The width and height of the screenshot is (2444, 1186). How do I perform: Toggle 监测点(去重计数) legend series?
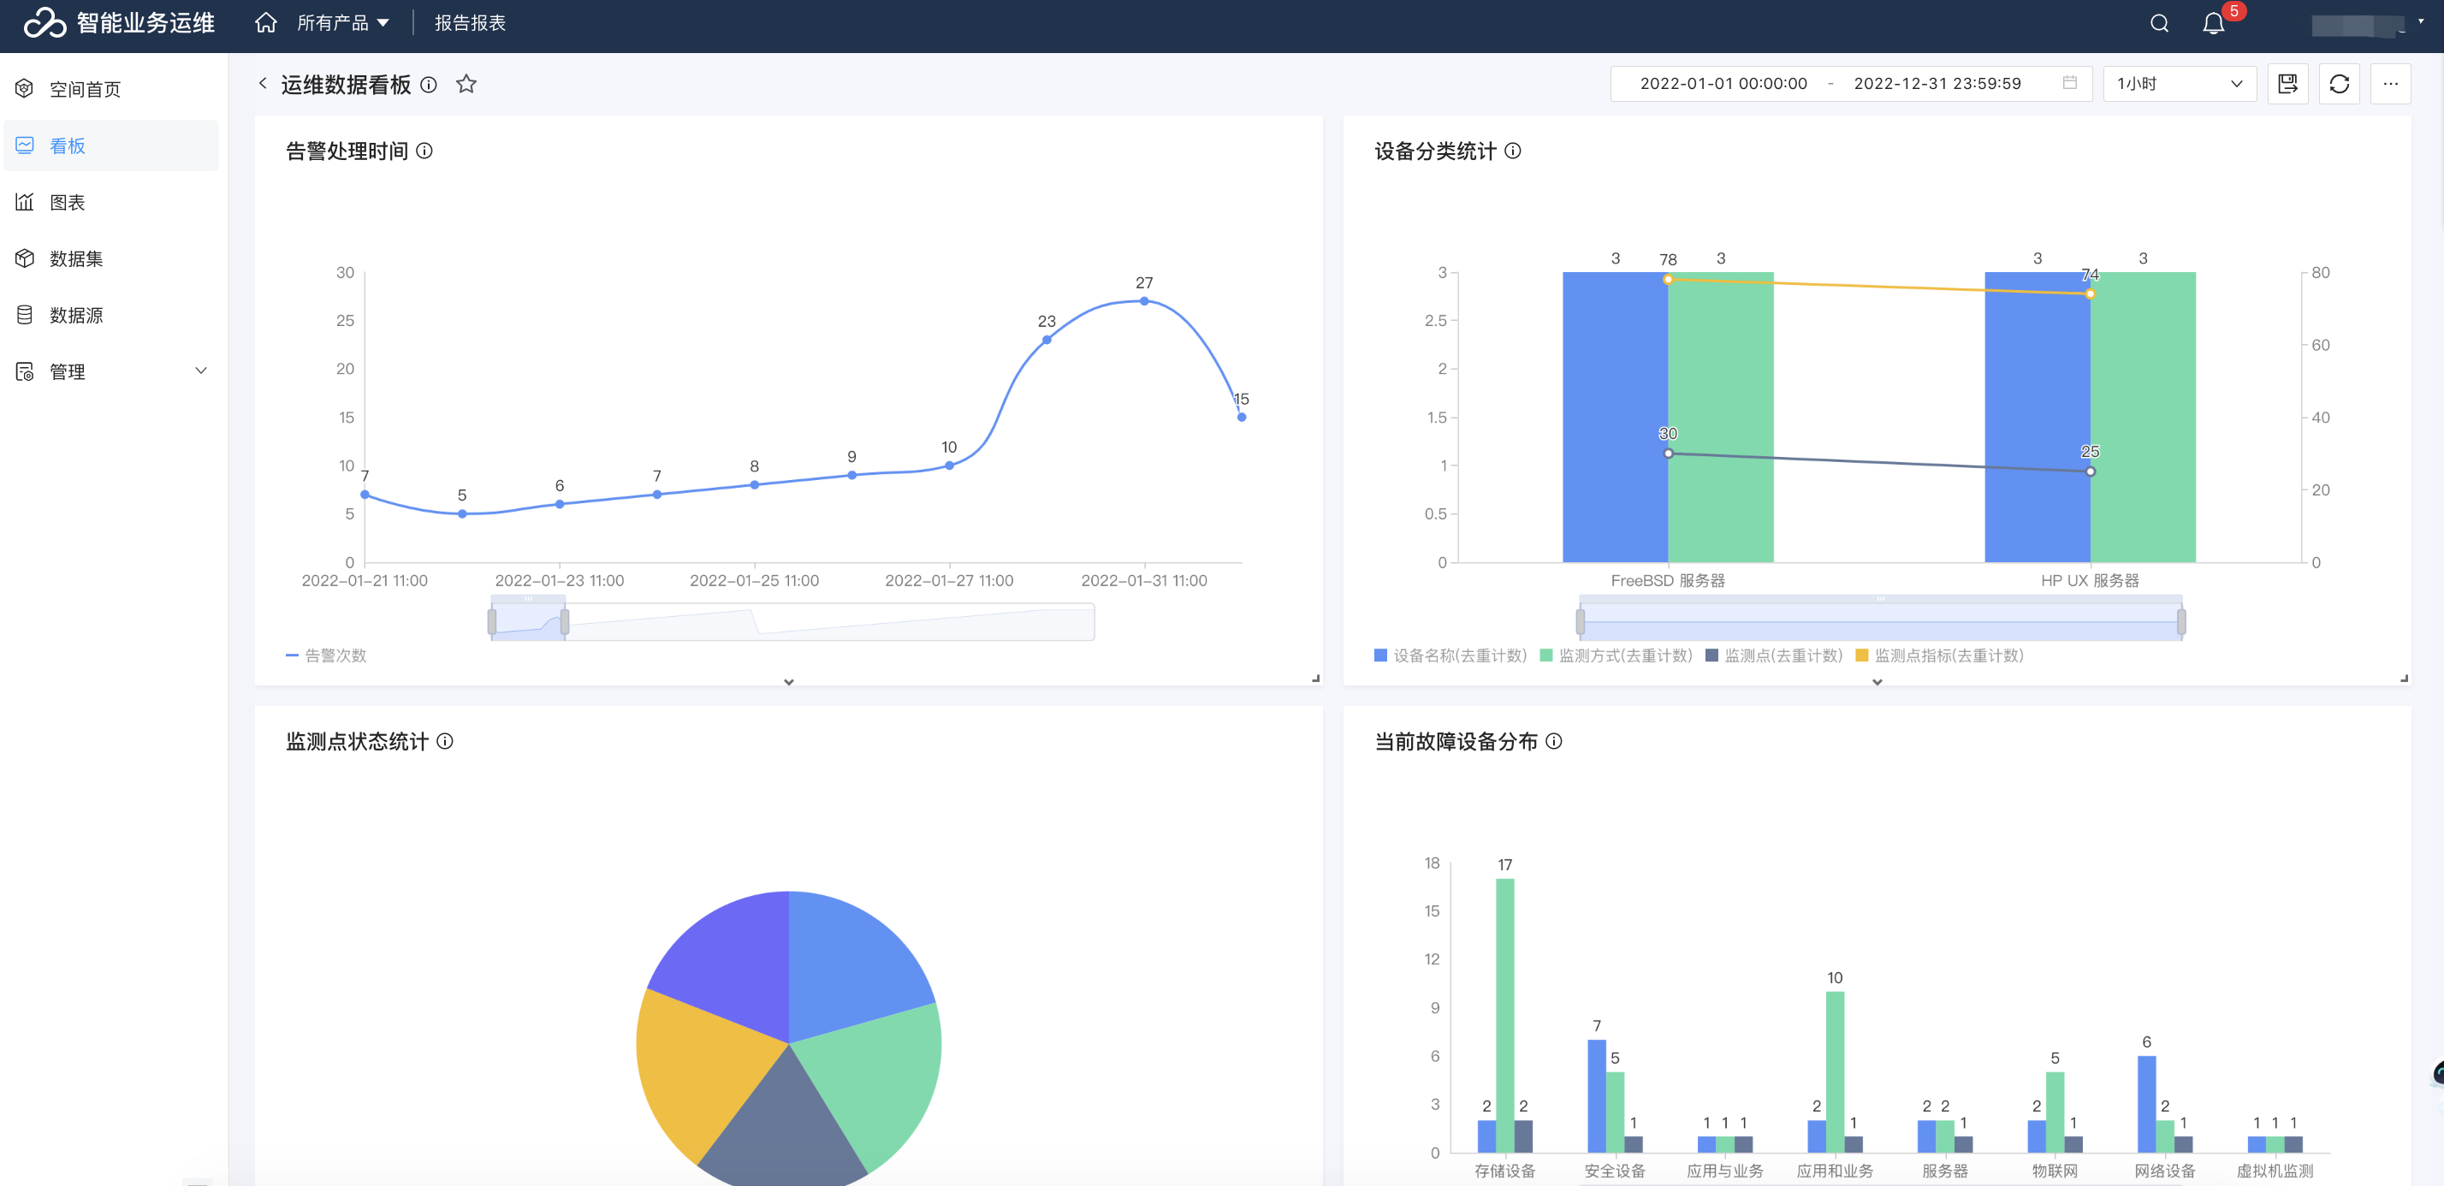[1773, 655]
